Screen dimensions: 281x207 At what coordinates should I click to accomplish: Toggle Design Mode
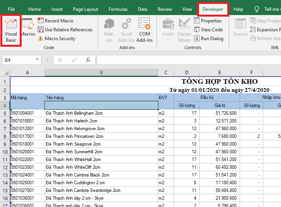pyautogui.click(x=184, y=30)
